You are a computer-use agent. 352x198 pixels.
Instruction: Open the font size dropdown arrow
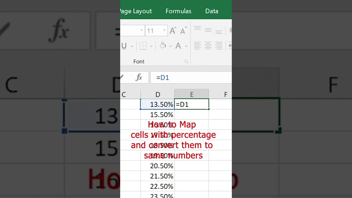tap(164, 31)
